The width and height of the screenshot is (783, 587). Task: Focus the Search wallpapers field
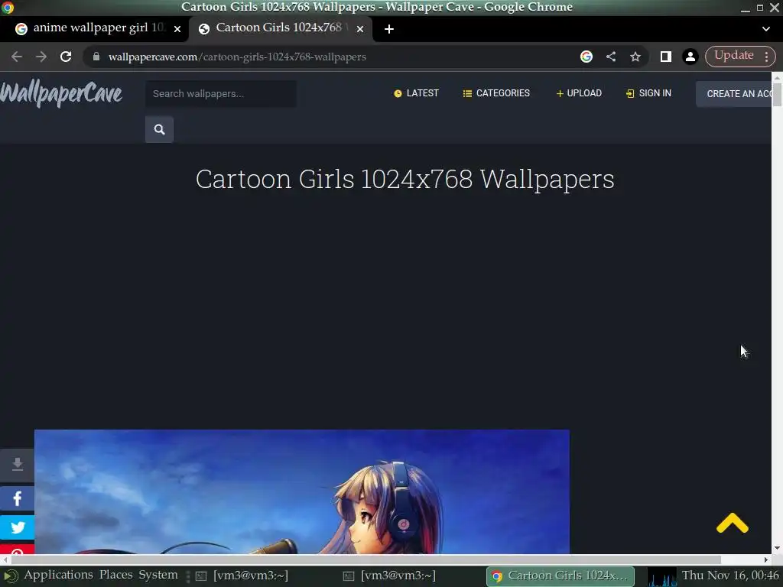point(221,94)
